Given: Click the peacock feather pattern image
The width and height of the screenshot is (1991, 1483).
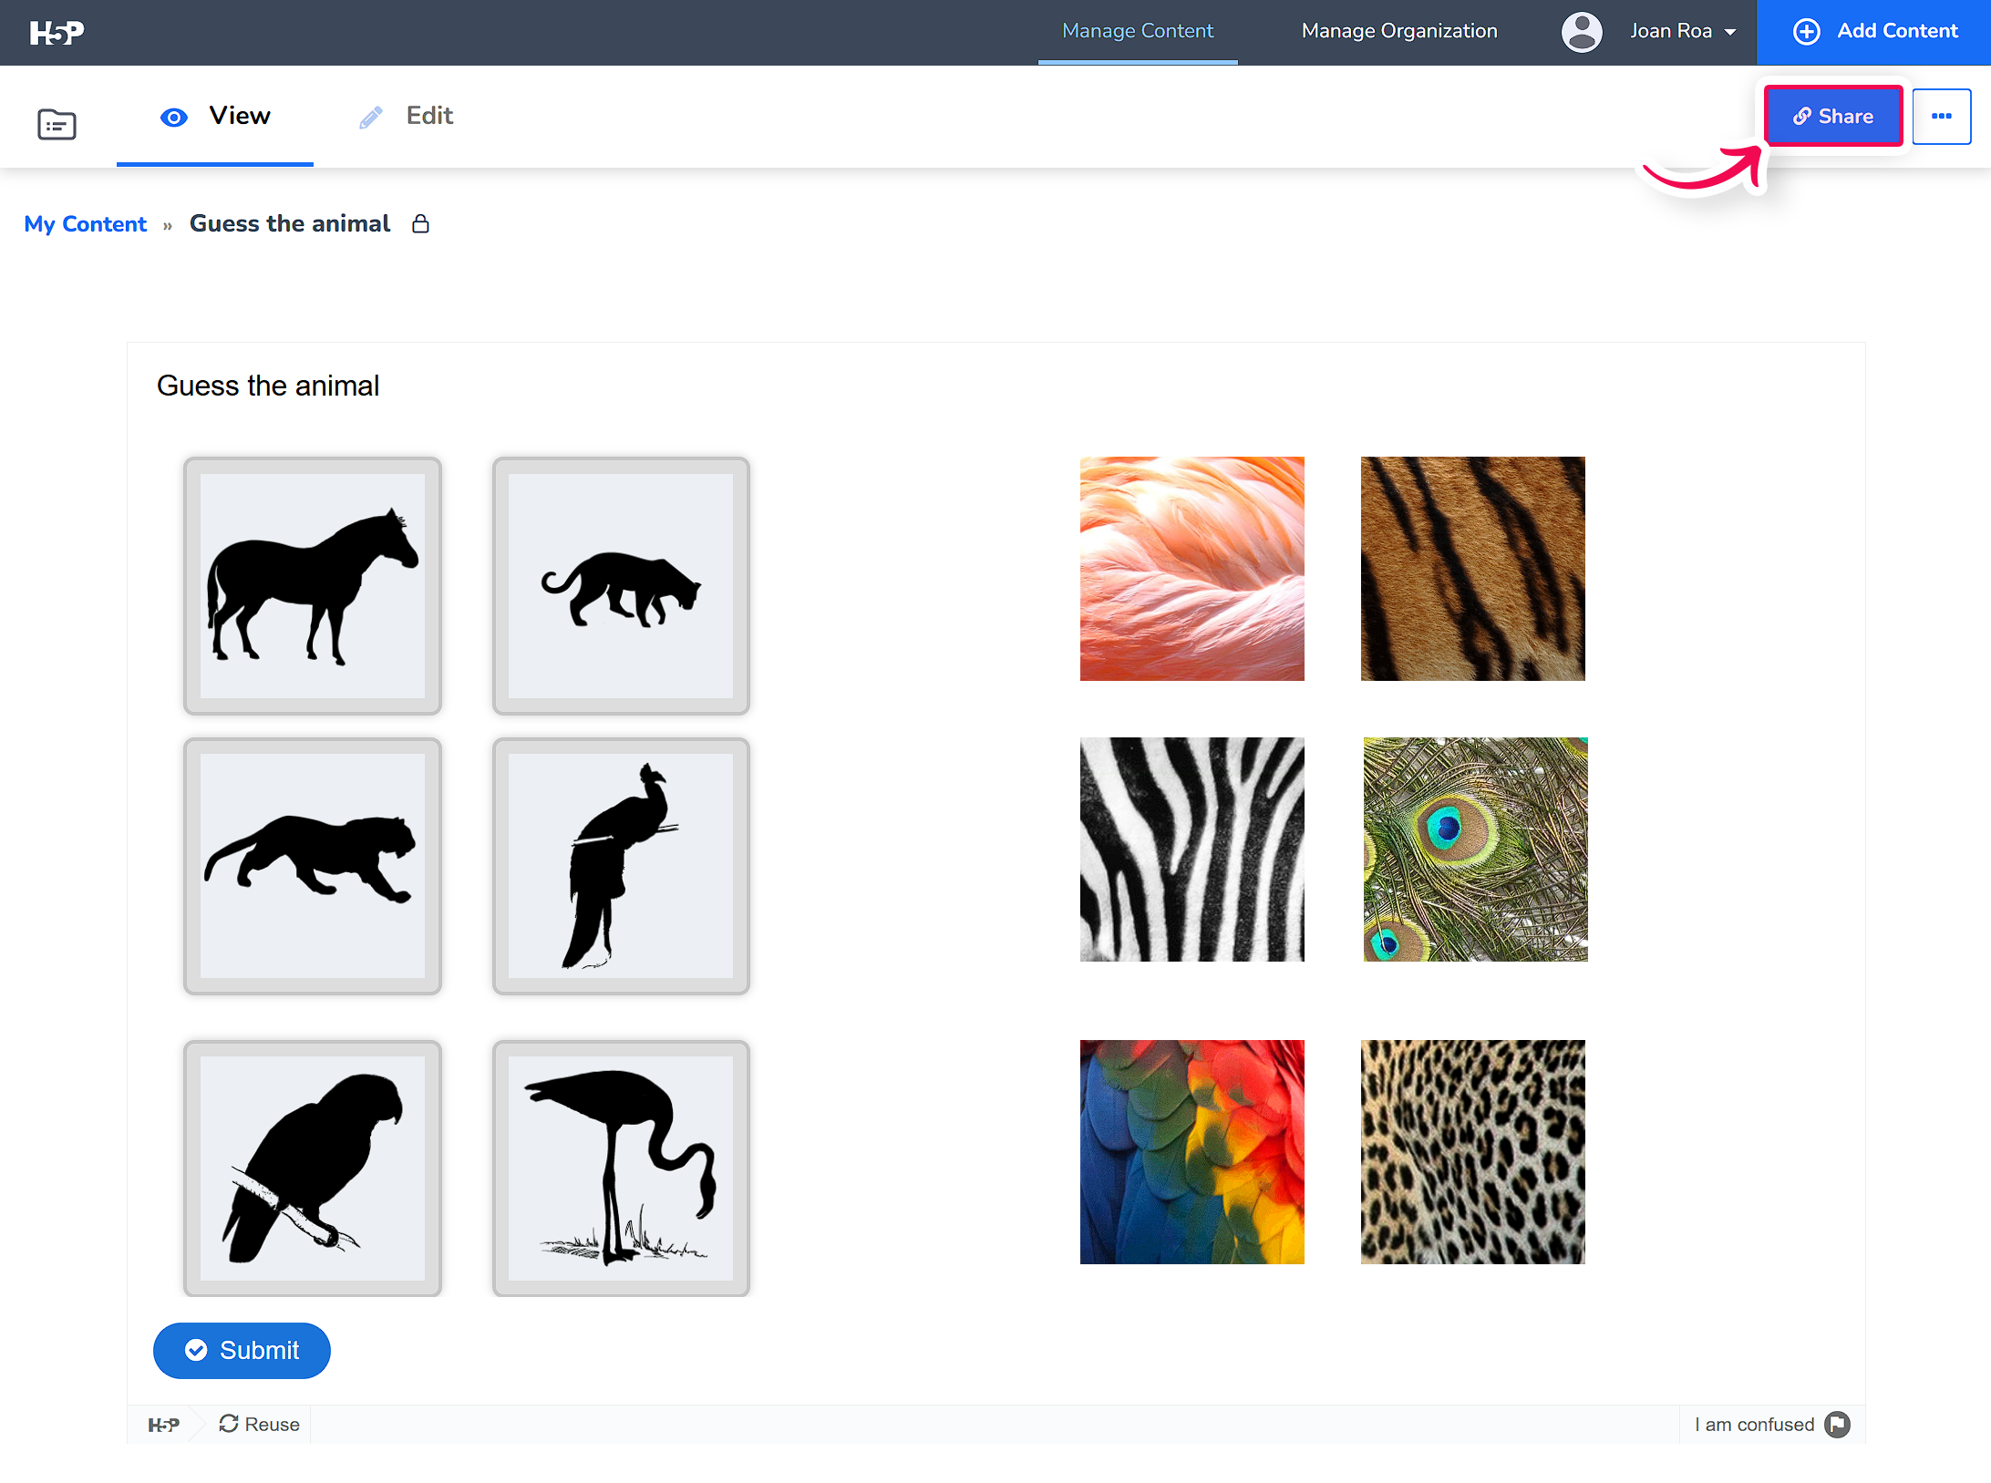Looking at the screenshot, I should (1474, 849).
